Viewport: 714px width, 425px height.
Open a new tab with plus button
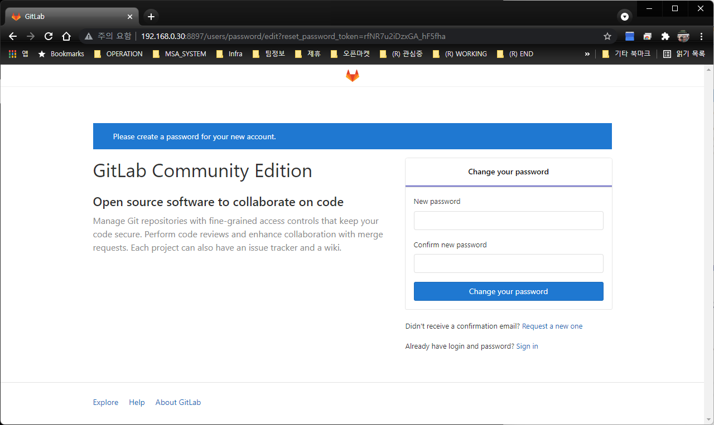point(151,16)
